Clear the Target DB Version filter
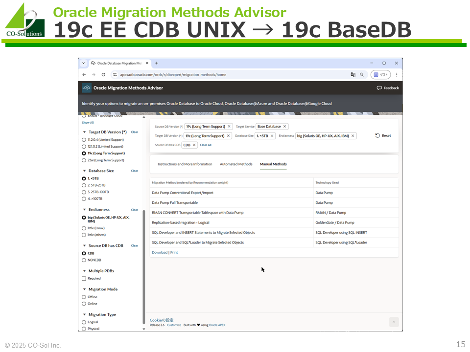This screenshot has width=470, height=352. (x=135, y=132)
